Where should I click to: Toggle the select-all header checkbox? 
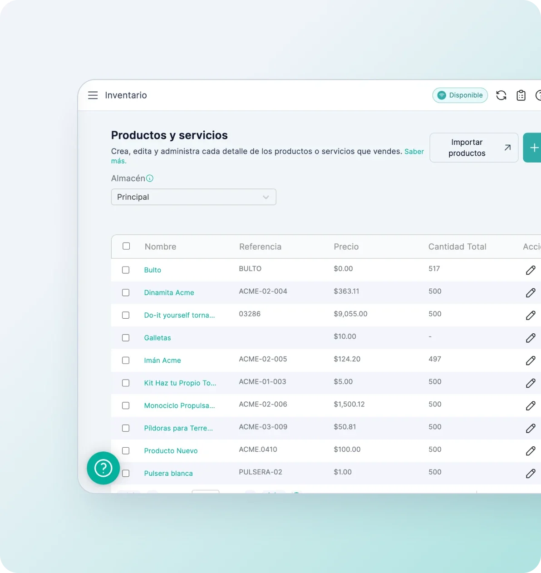tap(126, 246)
